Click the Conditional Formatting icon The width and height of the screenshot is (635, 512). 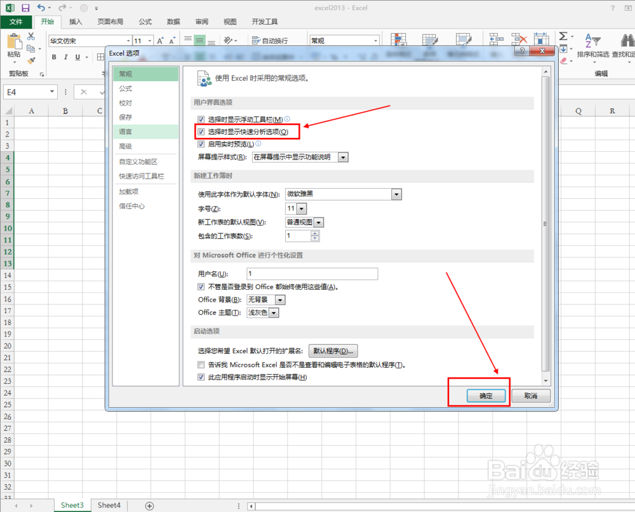pyautogui.click(x=399, y=39)
